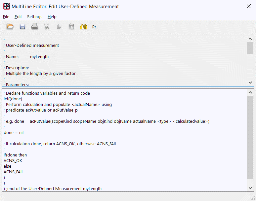Close the MultiLine Editor window
This screenshot has width=256, height=201.
(249, 6)
